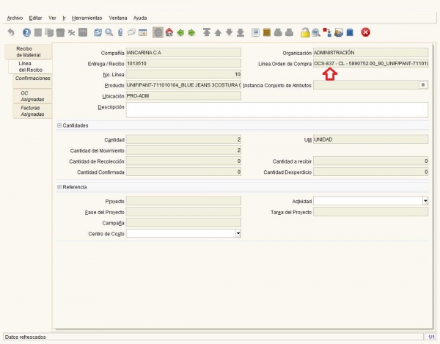The height and width of the screenshot is (344, 440).
Task: Go to the Home menu icon
Action: point(169,32)
